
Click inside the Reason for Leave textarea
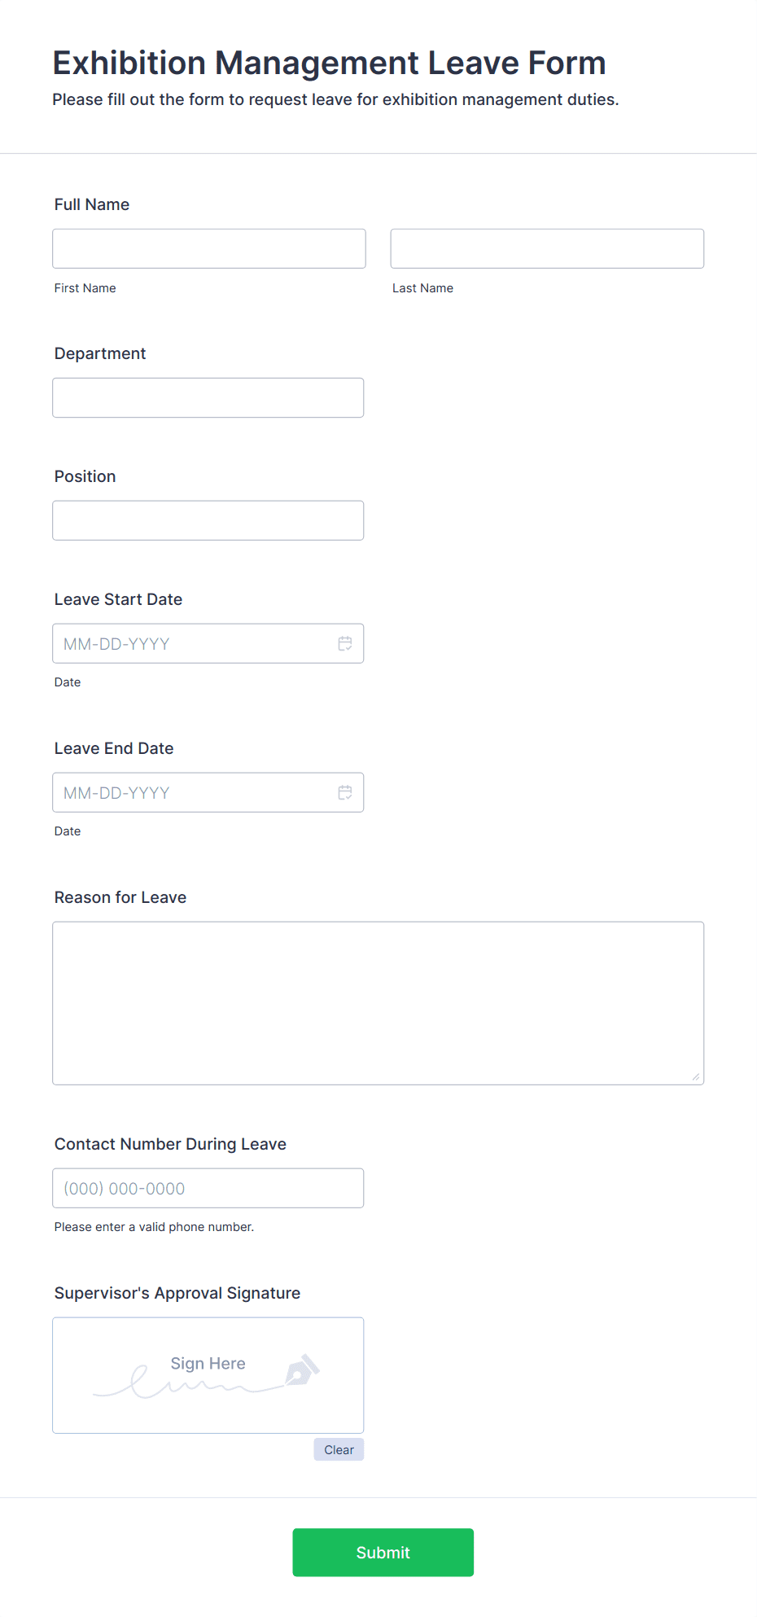[378, 1003]
